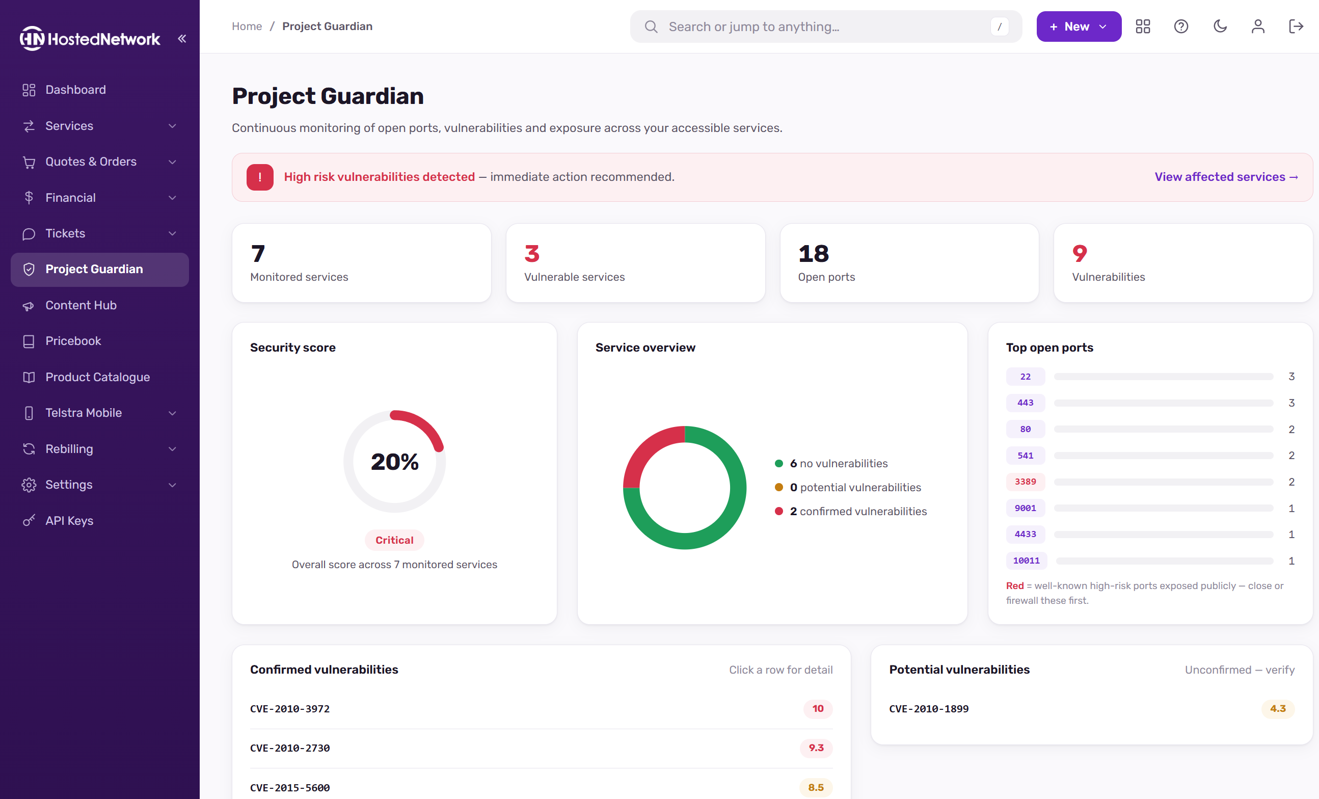This screenshot has width=1319, height=799.
Task: Click the Settings gear icon in the sidebar
Action: click(29, 485)
